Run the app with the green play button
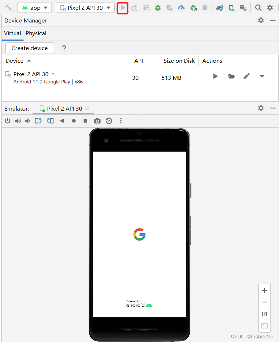 [x=123, y=8]
